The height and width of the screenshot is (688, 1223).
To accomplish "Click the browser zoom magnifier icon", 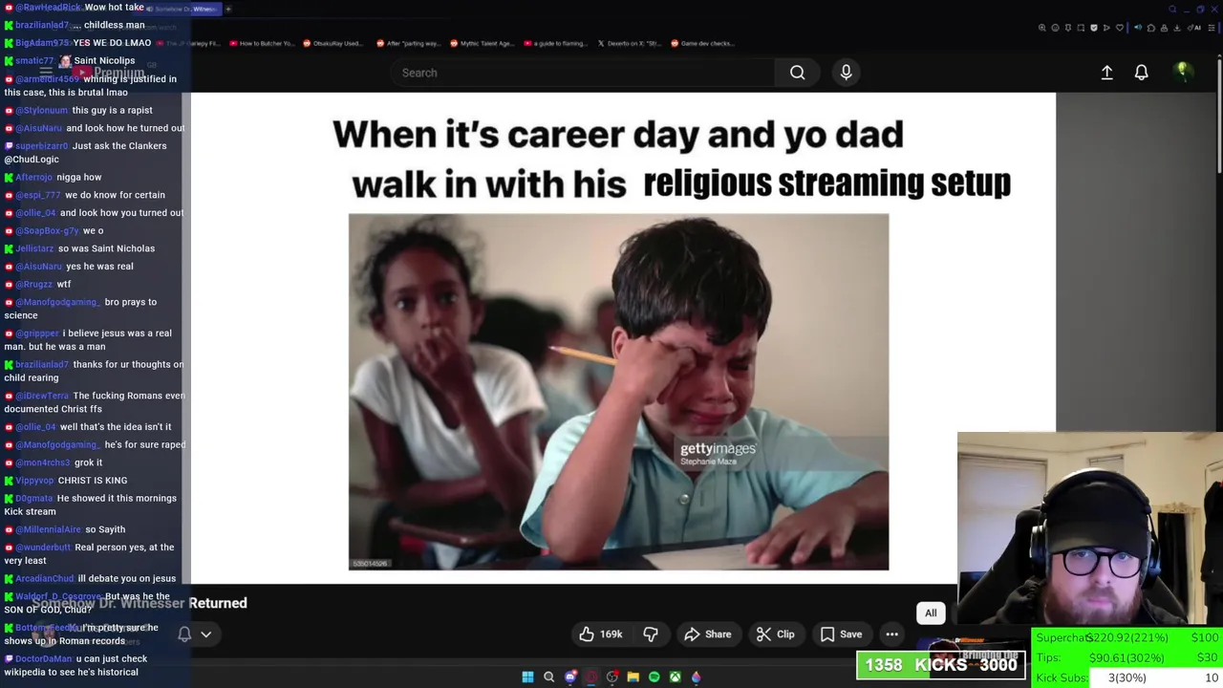I will point(1042,28).
